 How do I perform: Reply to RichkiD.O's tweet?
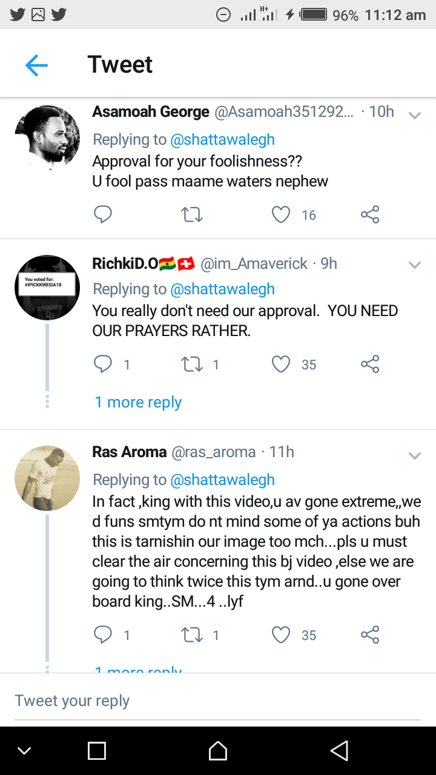pos(103,364)
